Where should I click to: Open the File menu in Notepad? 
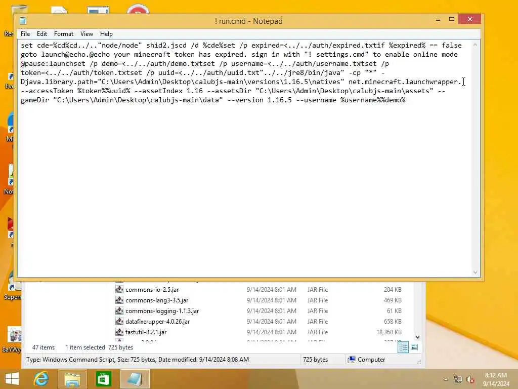click(x=25, y=34)
